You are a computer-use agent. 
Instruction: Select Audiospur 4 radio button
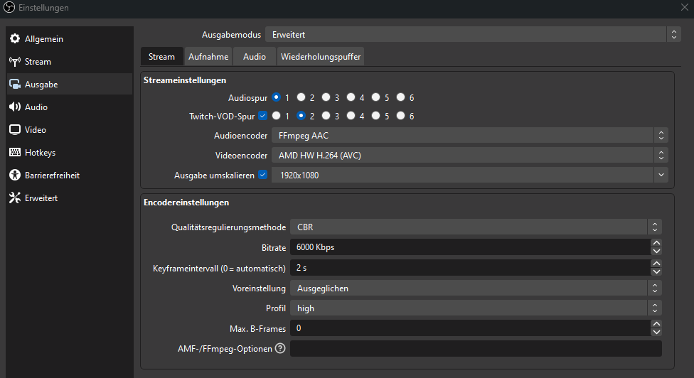(x=351, y=97)
